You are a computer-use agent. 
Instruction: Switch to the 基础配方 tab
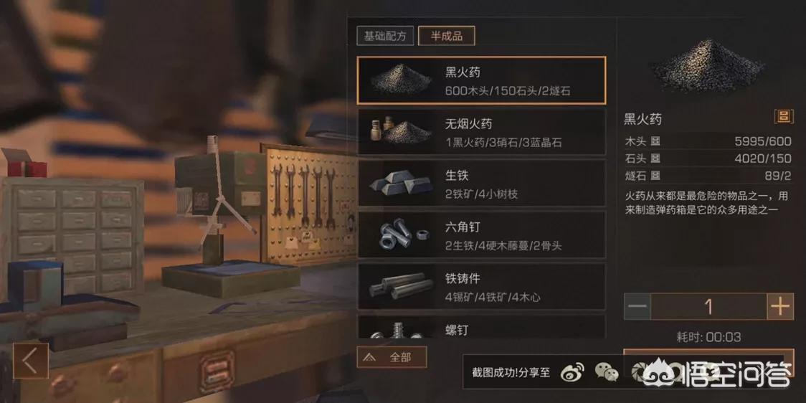point(385,36)
